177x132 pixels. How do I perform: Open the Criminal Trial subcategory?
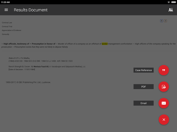7,26
